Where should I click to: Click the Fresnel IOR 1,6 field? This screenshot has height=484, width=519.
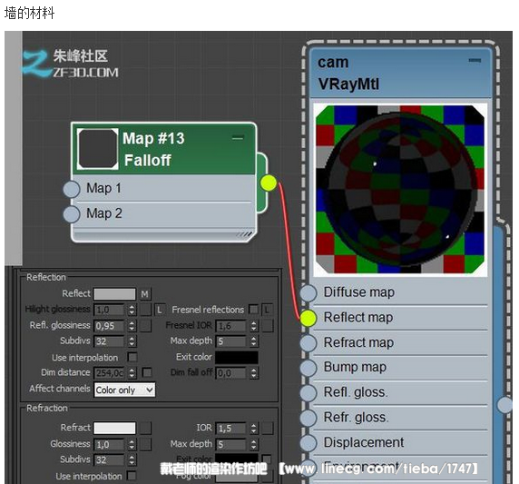[231, 326]
